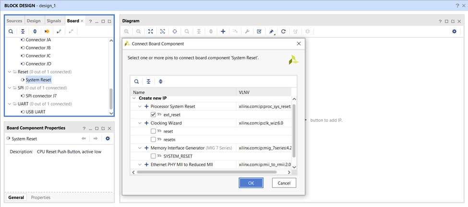Viewport: 468px width, 207px height.
Task: Click the select area icon in Diagram toolbar
Action: click(163, 31)
